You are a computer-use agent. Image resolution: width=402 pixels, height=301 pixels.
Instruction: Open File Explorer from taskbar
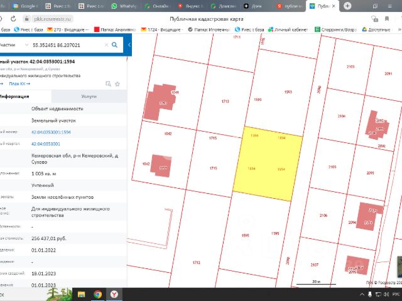click(81, 294)
